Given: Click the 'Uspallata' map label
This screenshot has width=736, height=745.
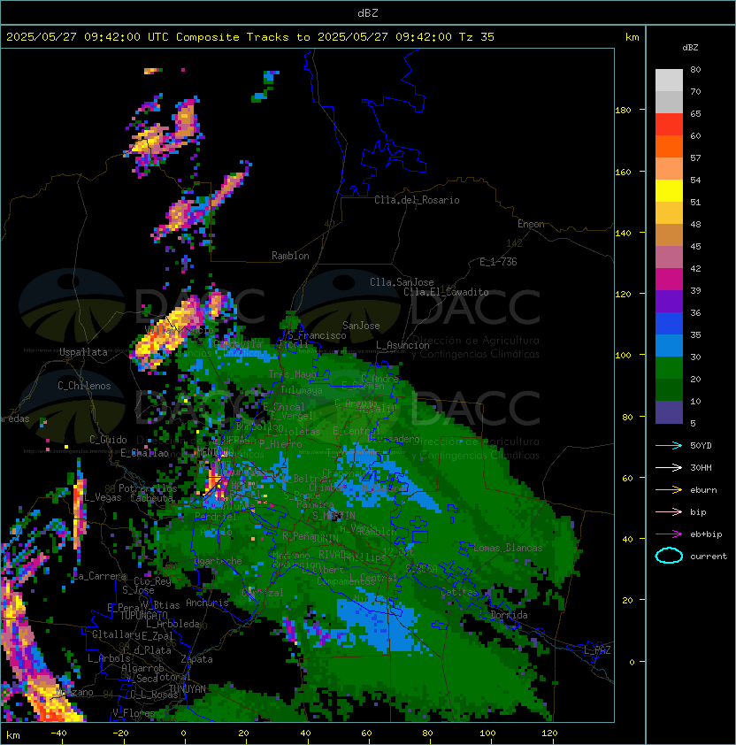Looking at the screenshot, I should pos(83,352).
